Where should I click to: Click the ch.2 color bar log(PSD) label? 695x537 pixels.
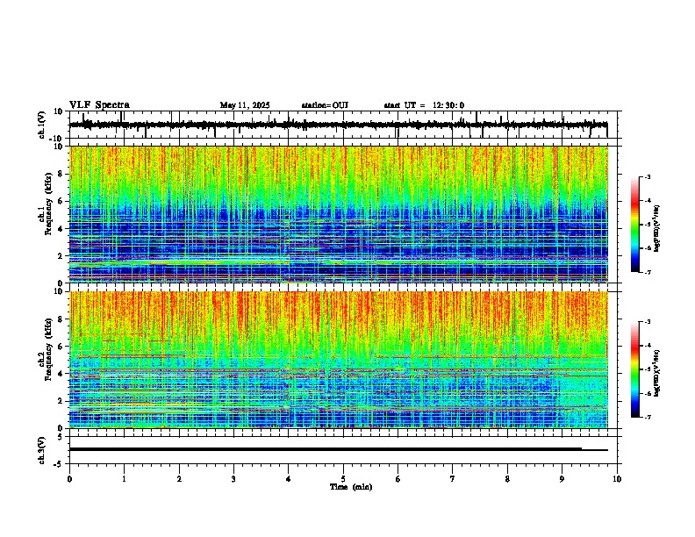tap(657, 373)
